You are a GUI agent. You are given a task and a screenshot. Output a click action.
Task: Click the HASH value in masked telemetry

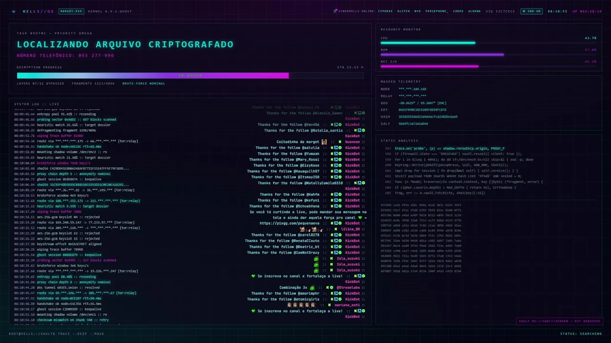click(428, 116)
